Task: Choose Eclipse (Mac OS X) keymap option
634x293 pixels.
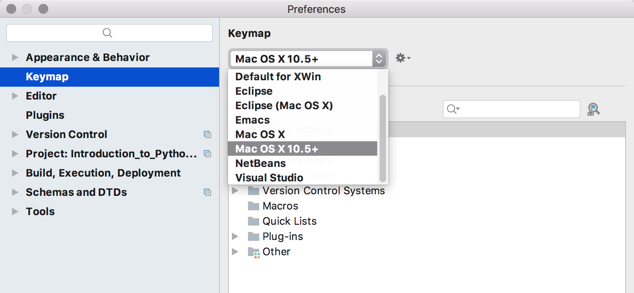Action: [x=284, y=106]
